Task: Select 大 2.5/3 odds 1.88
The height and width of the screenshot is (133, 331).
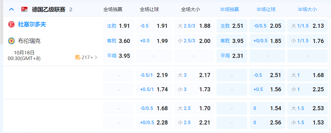Action: [194, 26]
